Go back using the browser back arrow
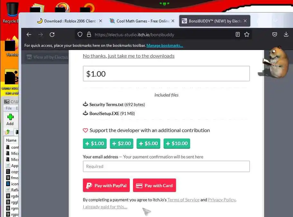 pyautogui.click(x=29, y=35)
